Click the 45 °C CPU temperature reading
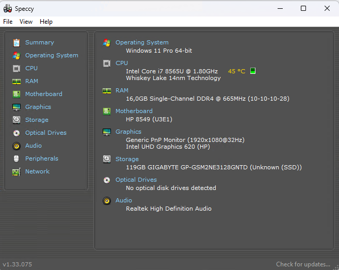This screenshot has height=270, width=339. [236, 71]
